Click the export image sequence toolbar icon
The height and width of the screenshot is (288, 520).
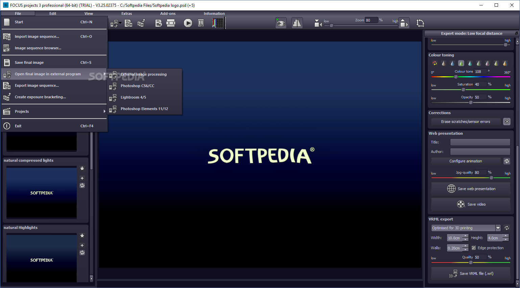pos(128,23)
